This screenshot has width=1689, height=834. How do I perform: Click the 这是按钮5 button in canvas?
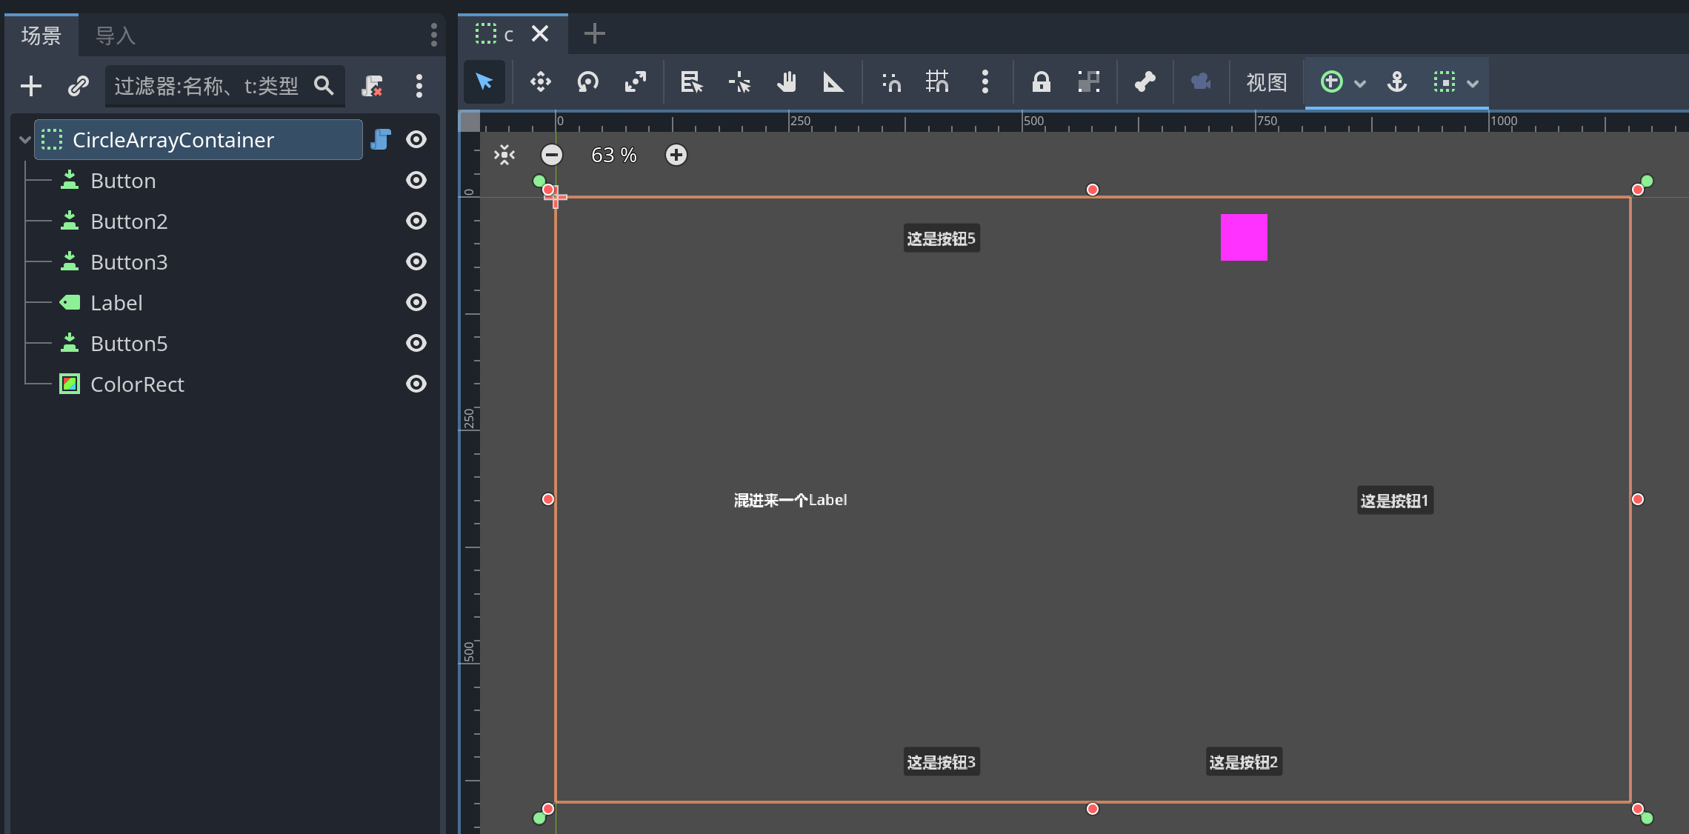942,238
